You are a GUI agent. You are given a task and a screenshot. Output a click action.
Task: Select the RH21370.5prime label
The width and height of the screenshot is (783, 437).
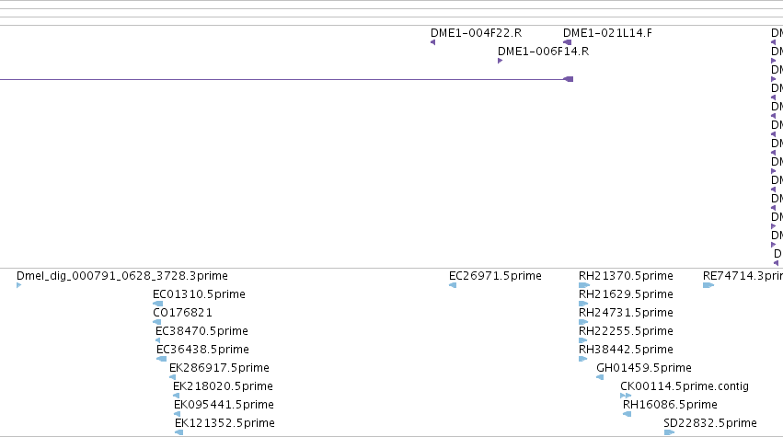pos(626,276)
